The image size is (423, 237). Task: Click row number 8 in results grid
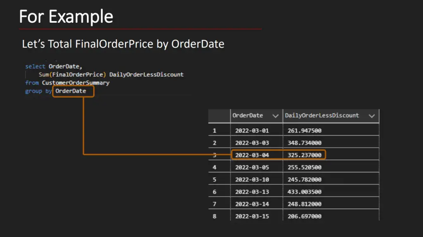point(214,216)
